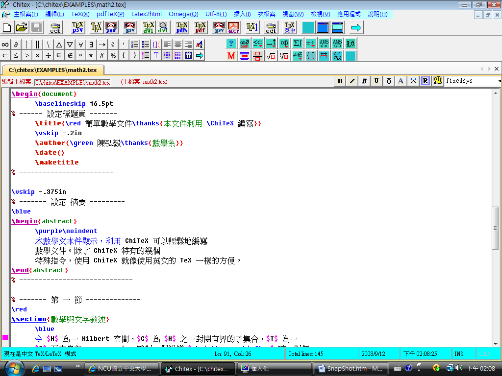Click the font color palette icon
502x376 pixels.
click(x=437, y=81)
